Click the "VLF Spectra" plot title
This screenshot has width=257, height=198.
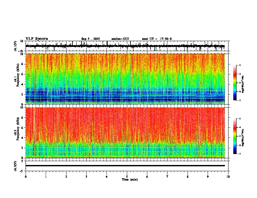37,39
